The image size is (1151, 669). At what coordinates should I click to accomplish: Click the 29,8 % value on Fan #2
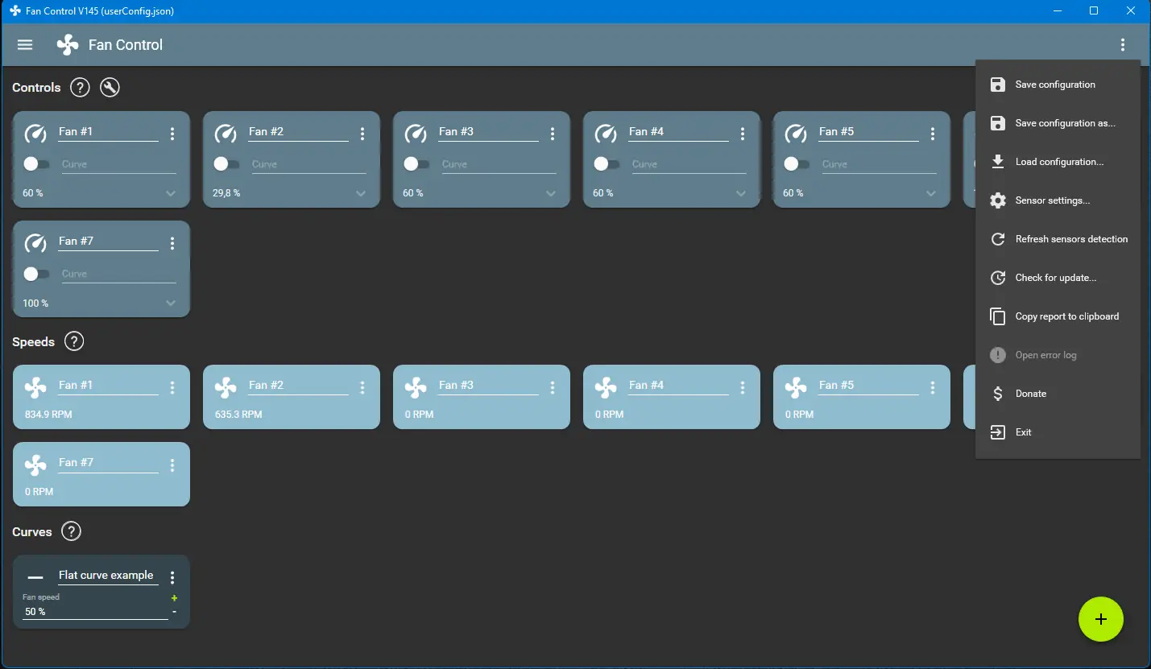(226, 193)
